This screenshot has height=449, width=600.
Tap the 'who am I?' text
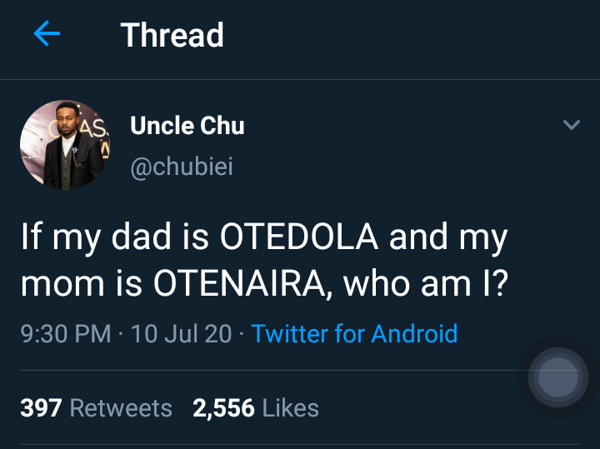(426, 283)
